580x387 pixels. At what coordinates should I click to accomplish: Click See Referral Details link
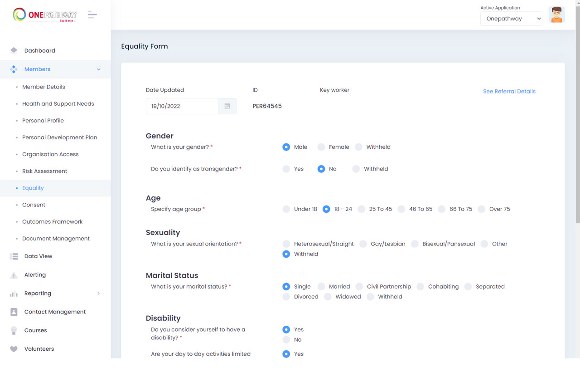(x=509, y=91)
